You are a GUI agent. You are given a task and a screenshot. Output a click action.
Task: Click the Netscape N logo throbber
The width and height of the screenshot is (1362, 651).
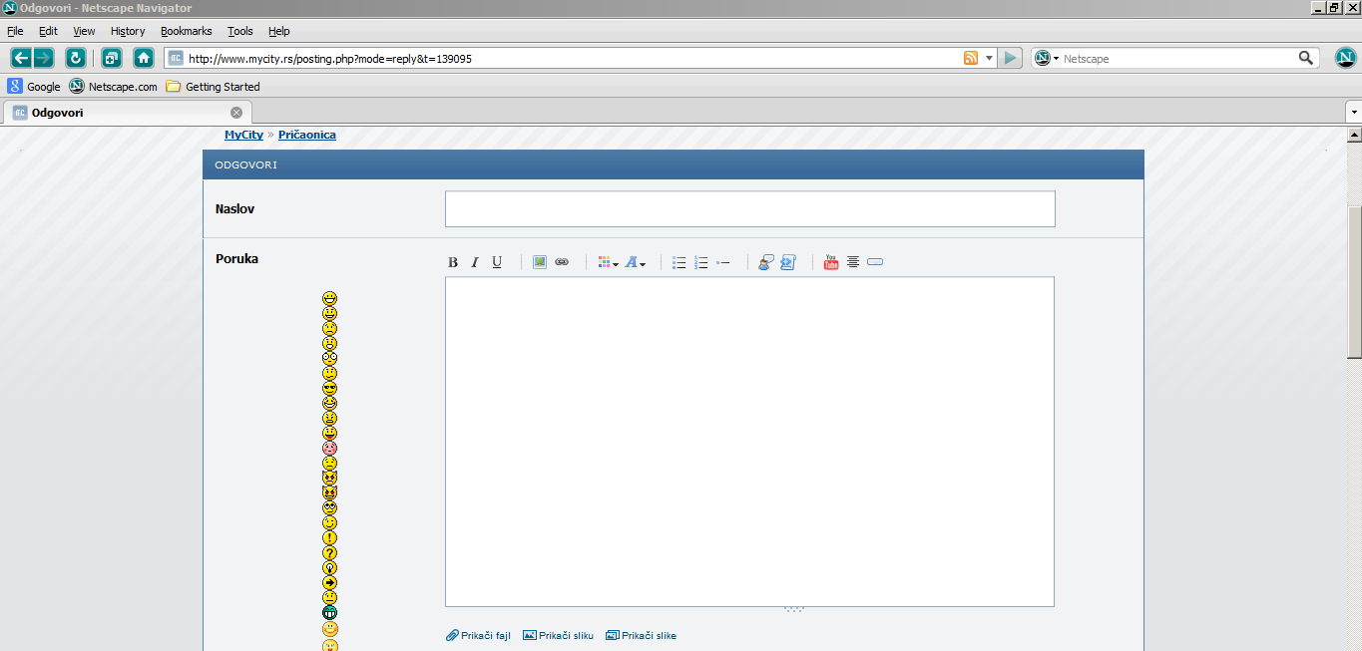click(x=1346, y=58)
